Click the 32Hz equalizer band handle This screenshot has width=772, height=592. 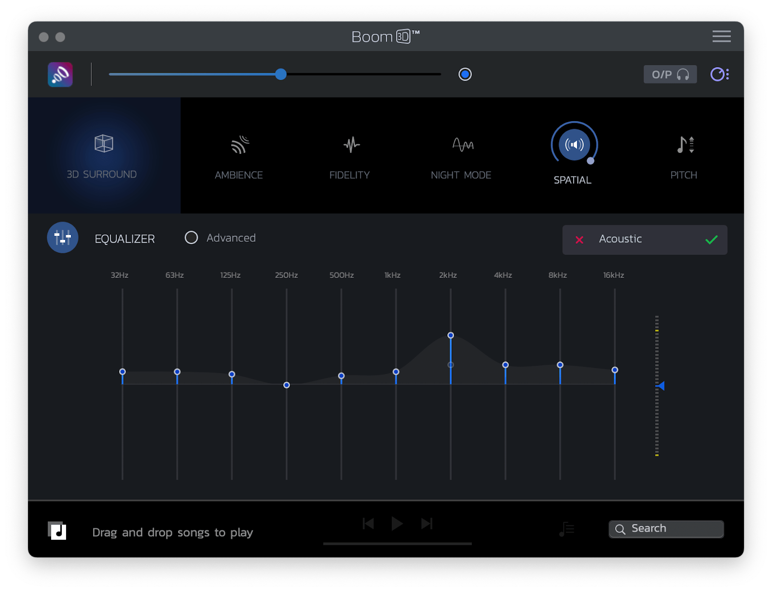[123, 372]
